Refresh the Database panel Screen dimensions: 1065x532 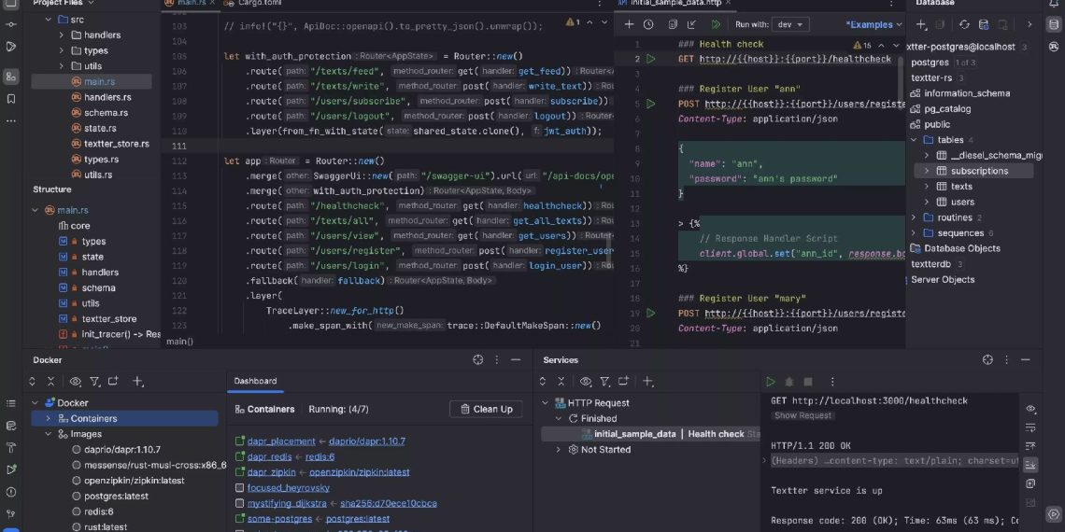tap(963, 24)
